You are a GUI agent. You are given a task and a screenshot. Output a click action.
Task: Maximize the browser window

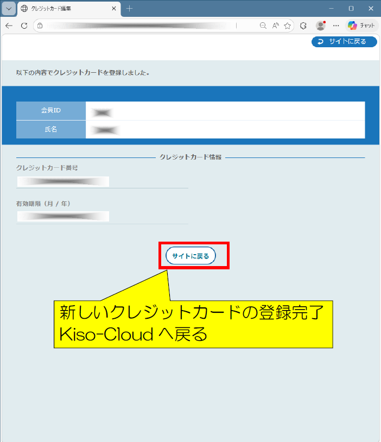[351, 9]
